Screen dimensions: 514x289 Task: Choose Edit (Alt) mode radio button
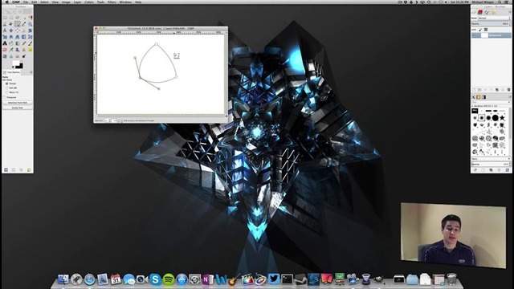click(6, 88)
